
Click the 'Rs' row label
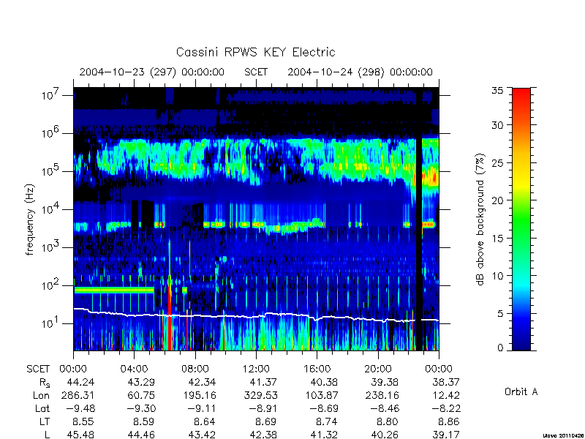45,383
